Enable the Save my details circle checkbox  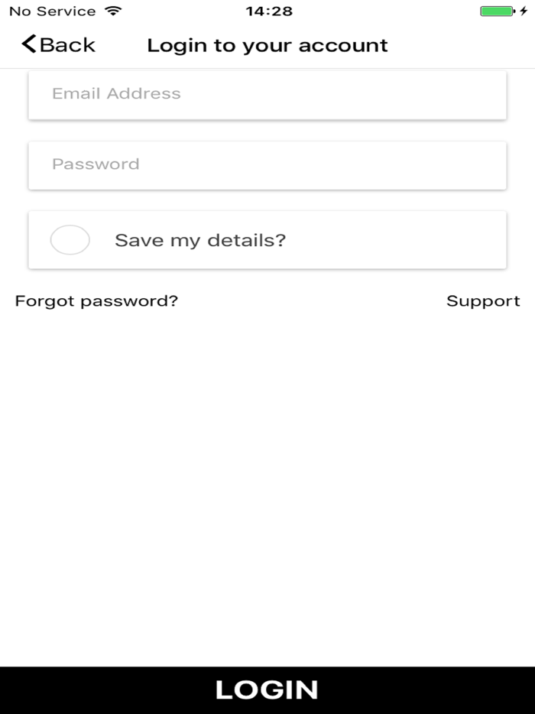[70, 240]
